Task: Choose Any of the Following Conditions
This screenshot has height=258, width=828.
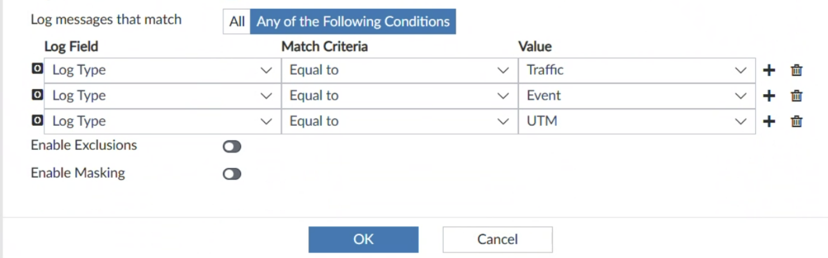Action: 353,22
